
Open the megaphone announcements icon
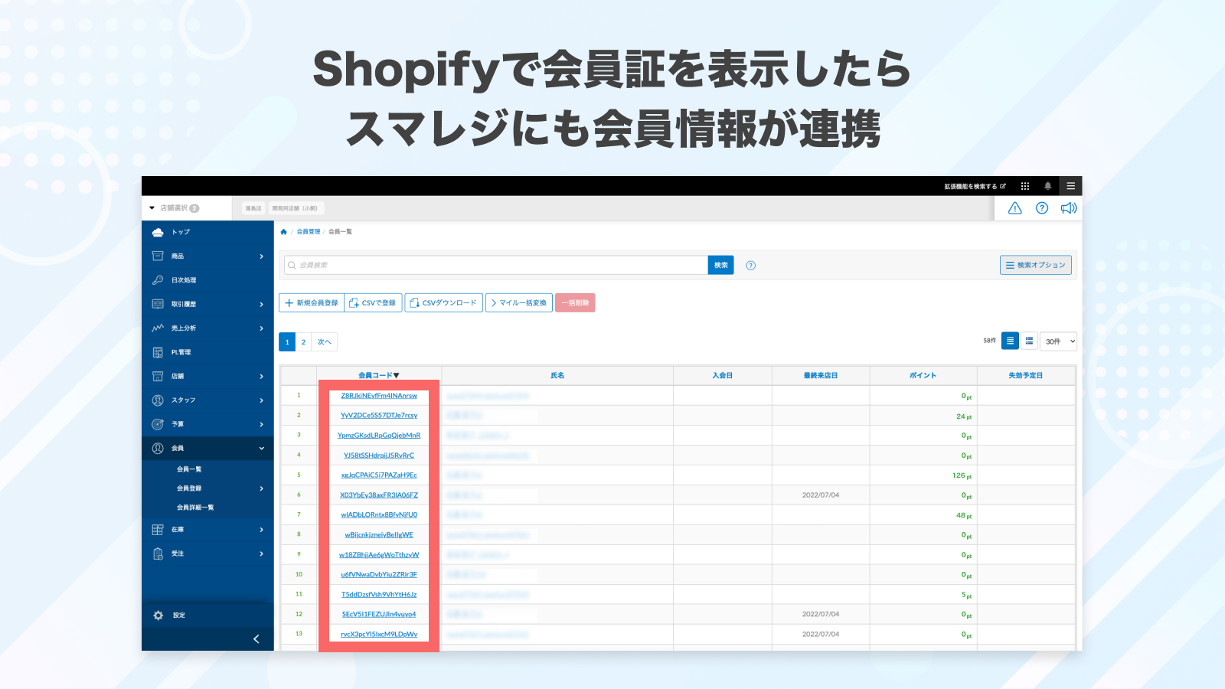1067,207
